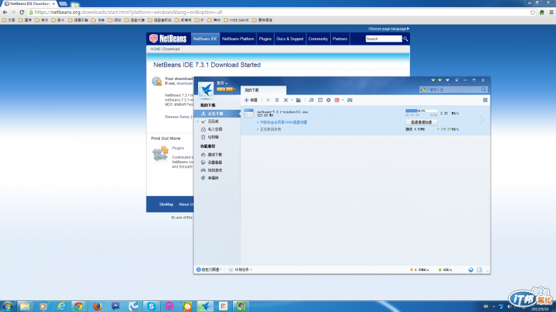Viewport: 556px width, 312px height.
Task: Click the SiteMap footer link
Action: tap(166, 204)
